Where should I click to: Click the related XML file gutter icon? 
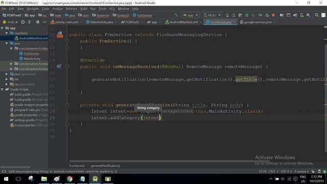click(60, 34)
